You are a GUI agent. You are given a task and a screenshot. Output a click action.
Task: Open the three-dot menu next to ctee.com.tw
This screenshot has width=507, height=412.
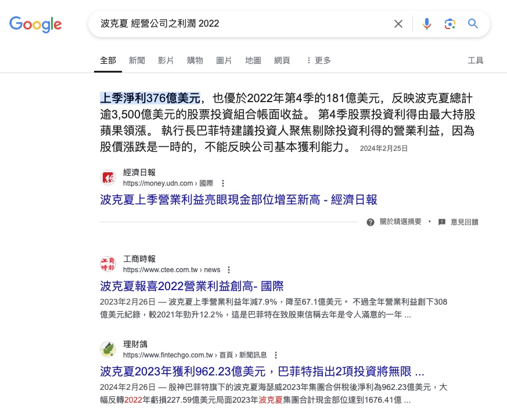click(229, 270)
